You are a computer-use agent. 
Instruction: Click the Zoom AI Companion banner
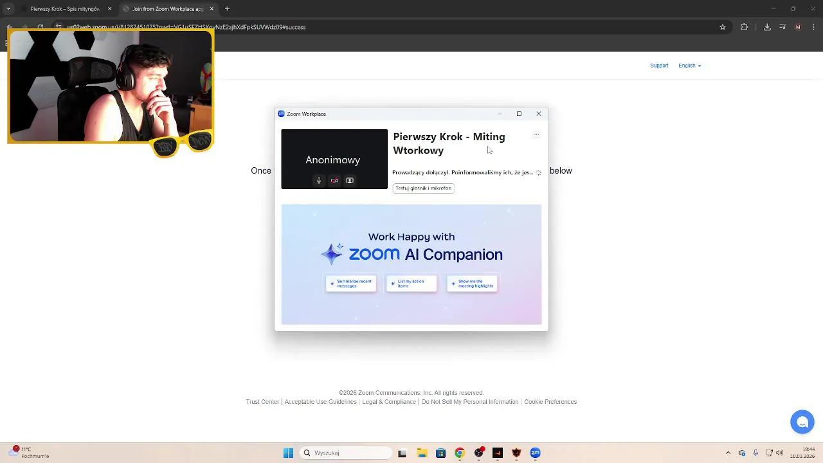(x=411, y=264)
